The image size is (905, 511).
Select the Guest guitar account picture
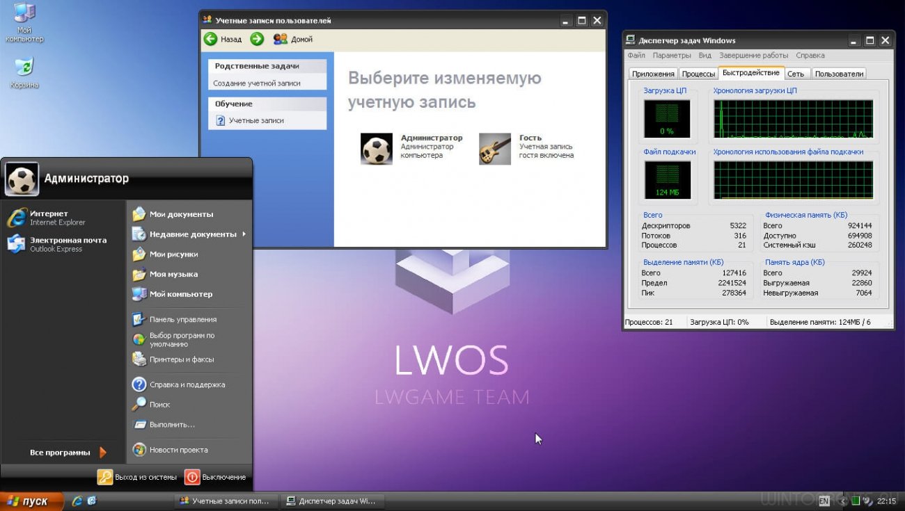495,149
